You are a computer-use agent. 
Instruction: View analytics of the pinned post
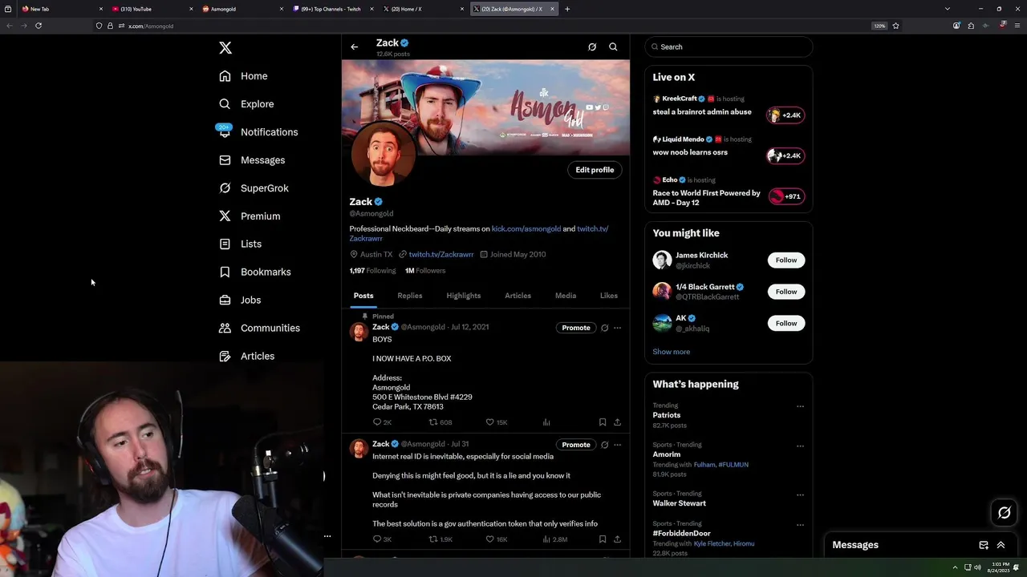546,422
